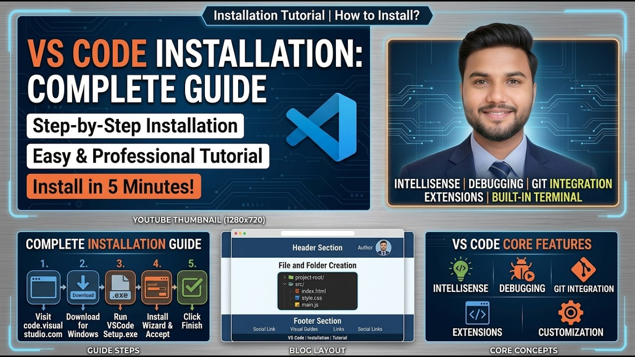Click the "Run VSCode Setup.exe" step text
Image resolution: width=635 pixels, height=357 pixels.
121,325
